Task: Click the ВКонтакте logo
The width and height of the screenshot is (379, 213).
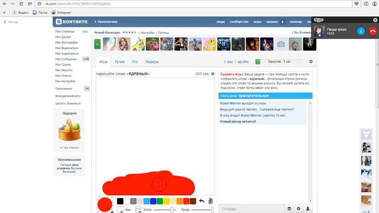Action: tap(72, 21)
